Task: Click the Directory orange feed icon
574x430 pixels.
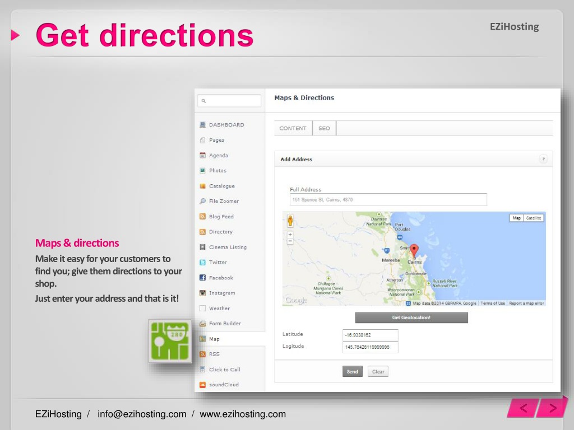Action: (202, 232)
